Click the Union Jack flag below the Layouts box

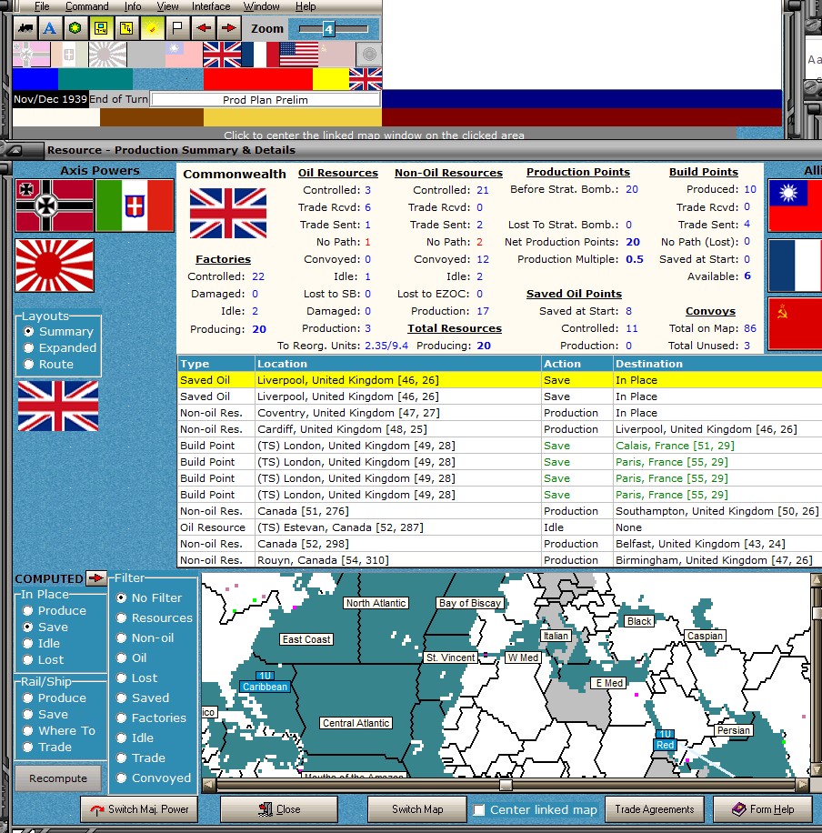58,406
